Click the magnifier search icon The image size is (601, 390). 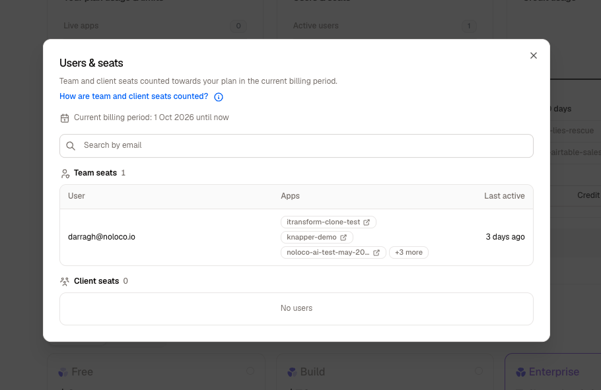(x=71, y=146)
